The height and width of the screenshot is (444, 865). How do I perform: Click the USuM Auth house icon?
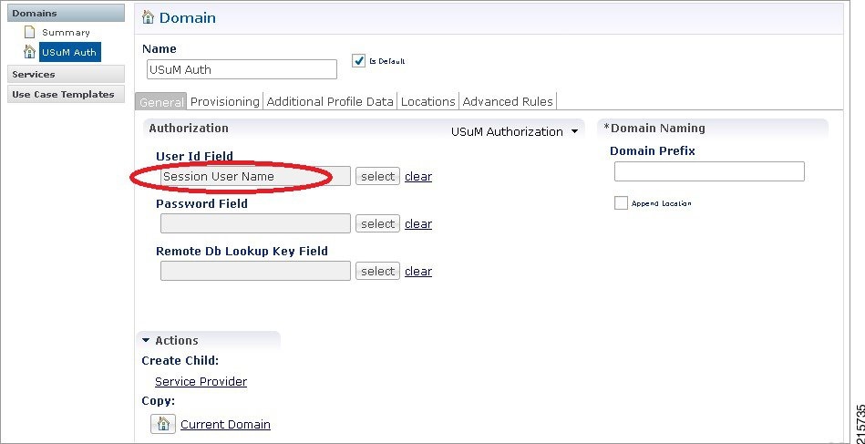pos(30,52)
